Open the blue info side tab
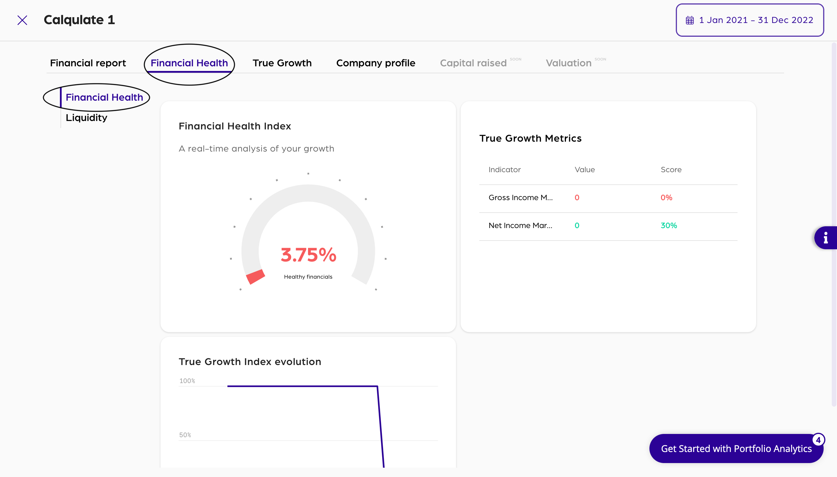Viewport: 837px width, 477px height. pyautogui.click(x=826, y=238)
